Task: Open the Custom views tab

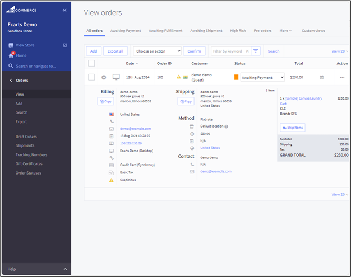Action: pos(313,31)
